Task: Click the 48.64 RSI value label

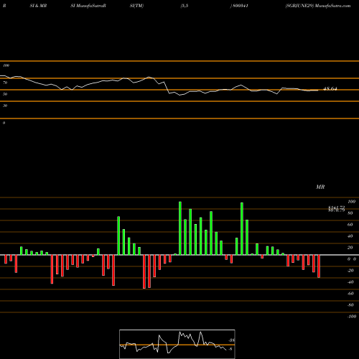Action: (330, 89)
